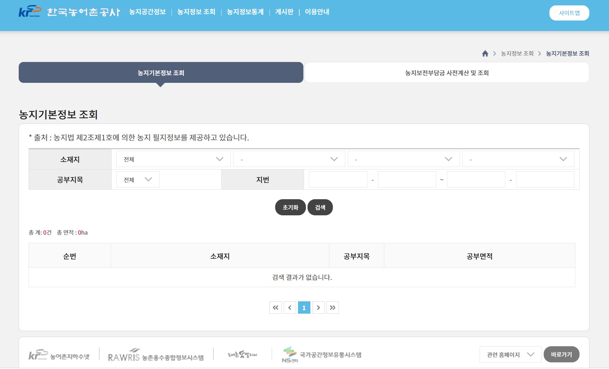Jump to last page with double-right arrow
Viewport: 609px width, 369px height.
[332, 307]
